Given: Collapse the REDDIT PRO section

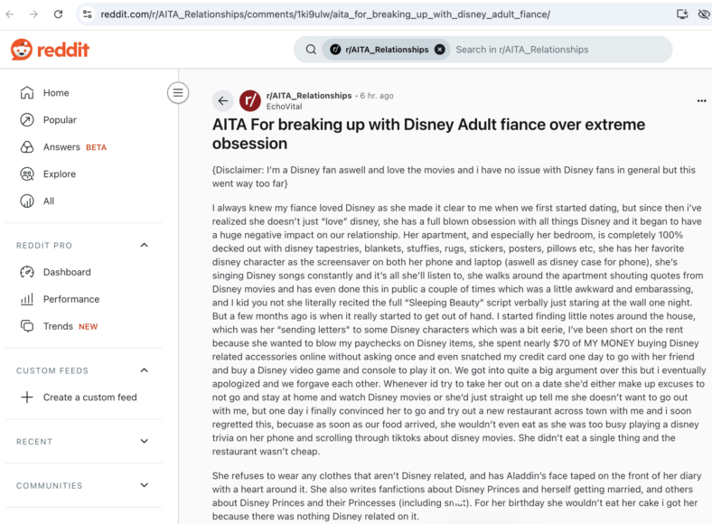Looking at the screenshot, I should [x=144, y=245].
